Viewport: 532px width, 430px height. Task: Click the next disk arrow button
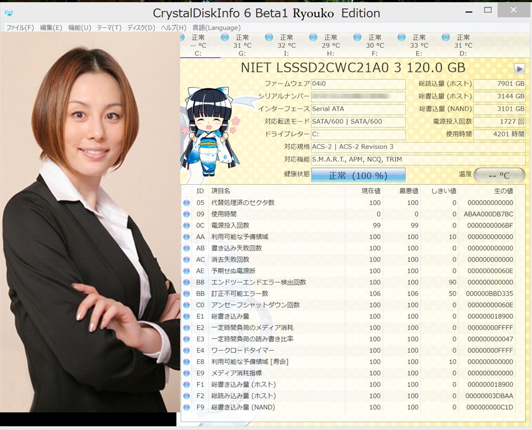[519, 69]
